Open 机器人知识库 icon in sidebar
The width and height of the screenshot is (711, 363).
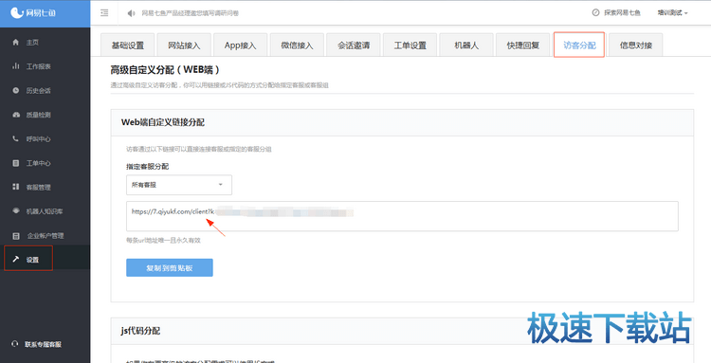pos(16,210)
